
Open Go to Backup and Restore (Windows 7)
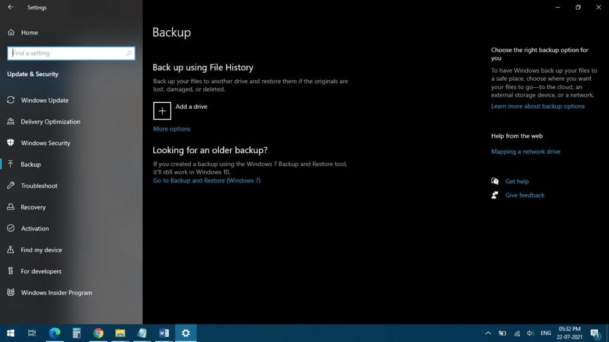coord(206,180)
